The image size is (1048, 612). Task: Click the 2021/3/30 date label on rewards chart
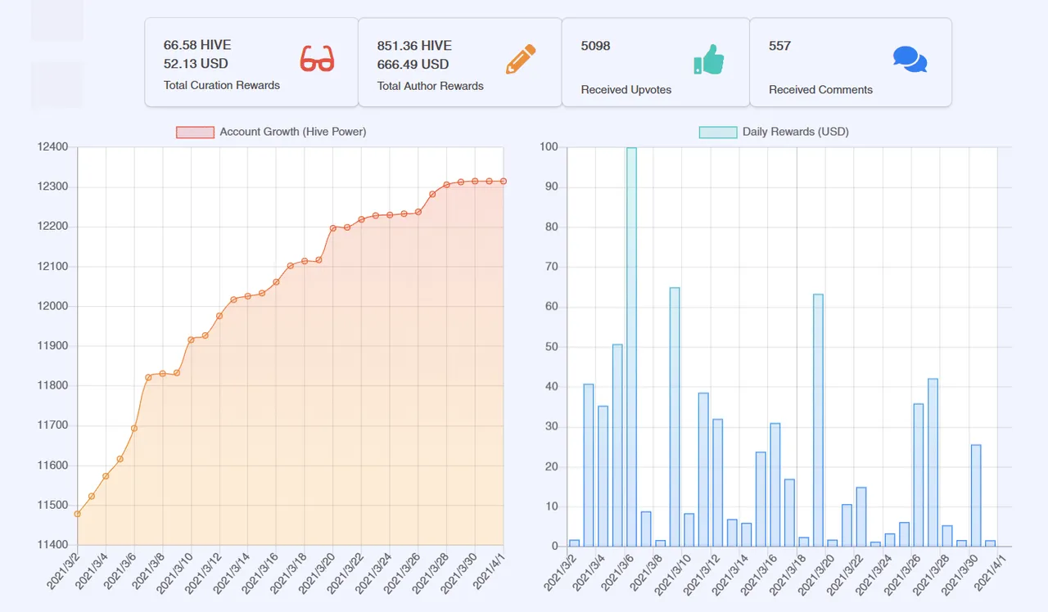click(959, 574)
